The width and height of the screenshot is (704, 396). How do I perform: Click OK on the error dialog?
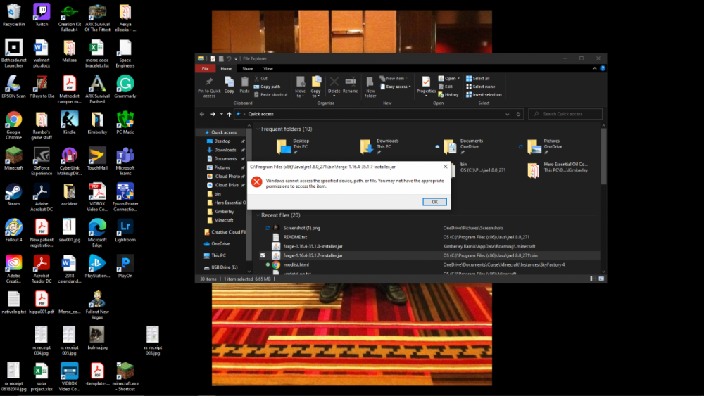(x=434, y=202)
